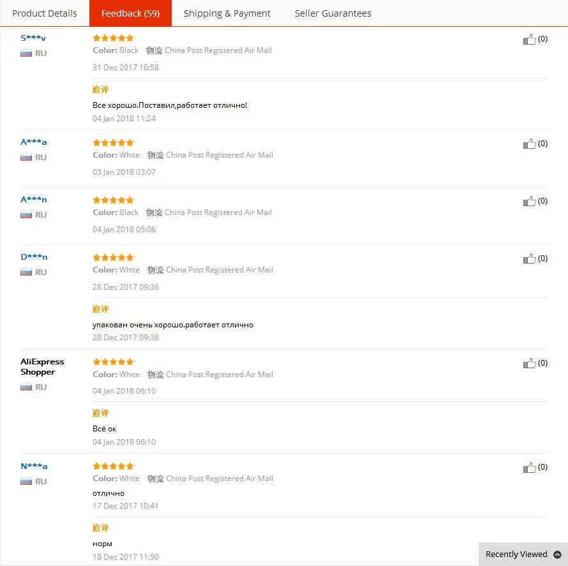The width and height of the screenshot is (568, 566).
Task: Click the Russian flag under N***a
Action: coord(26,482)
